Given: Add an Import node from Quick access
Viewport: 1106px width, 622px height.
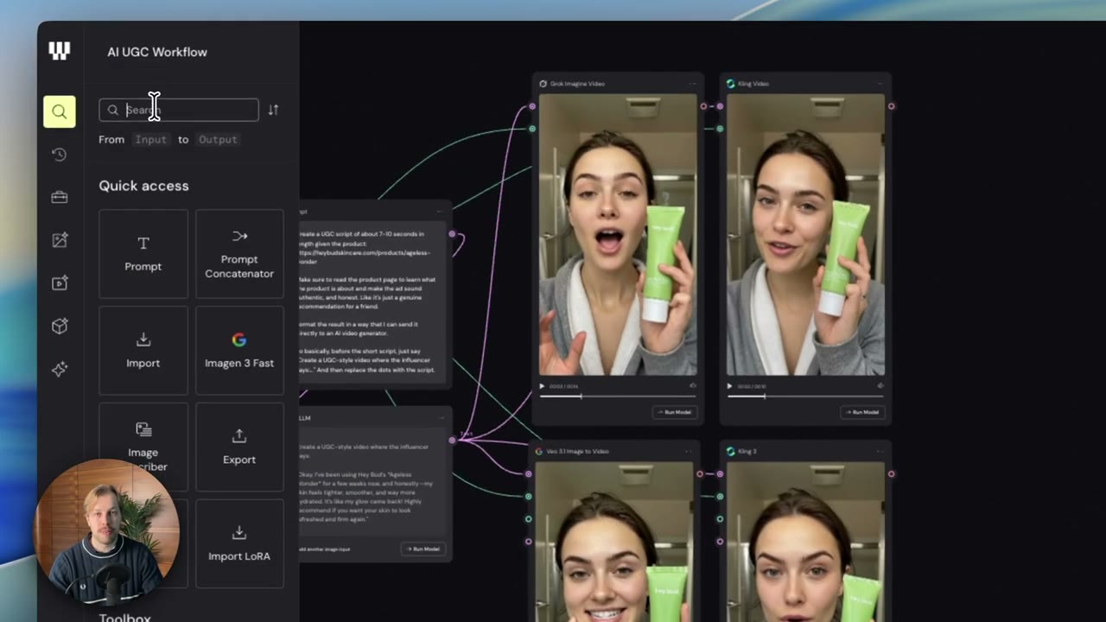Looking at the screenshot, I should 143,351.
